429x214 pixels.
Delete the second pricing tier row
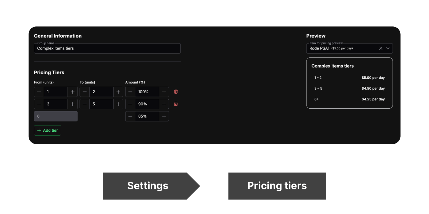[x=176, y=104]
